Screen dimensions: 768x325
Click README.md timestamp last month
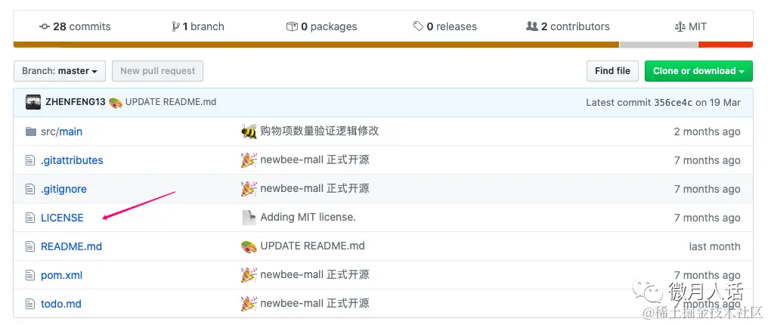[x=714, y=246]
